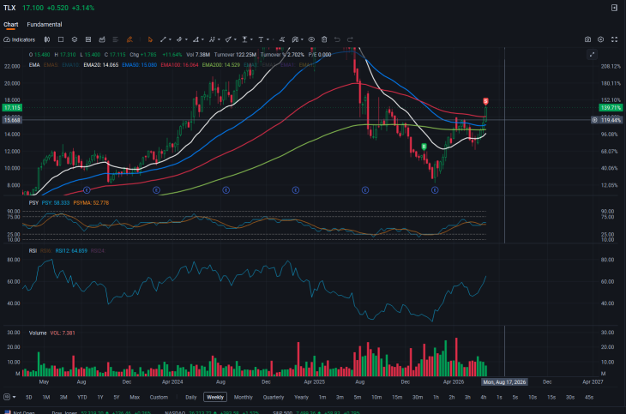626x414 pixels.
Task: Open the Indicators panel
Action: point(19,39)
